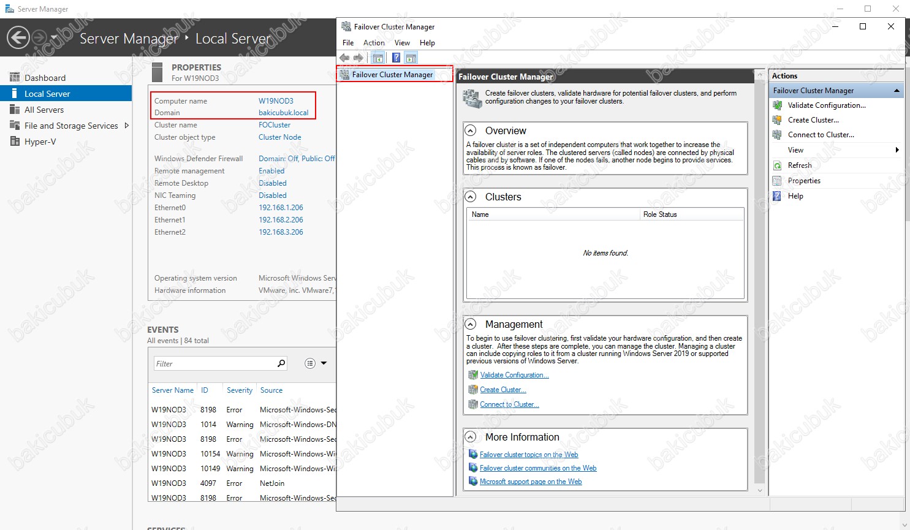Screen dimensions: 910x530
Task: Expand the View submenu arrow in Actions
Action: (897, 150)
